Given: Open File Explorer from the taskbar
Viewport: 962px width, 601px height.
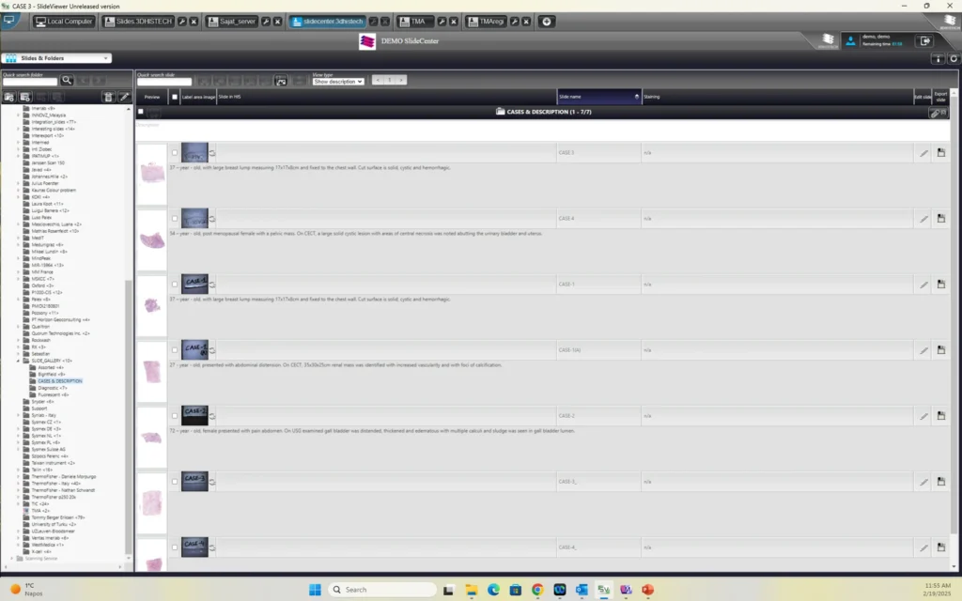Looking at the screenshot, I should pyautogui.click(x=472, y=590).
